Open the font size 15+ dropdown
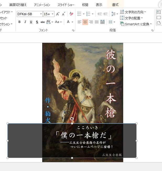The height and width of the screenshot is (171, 162). (x=52, y=14)
